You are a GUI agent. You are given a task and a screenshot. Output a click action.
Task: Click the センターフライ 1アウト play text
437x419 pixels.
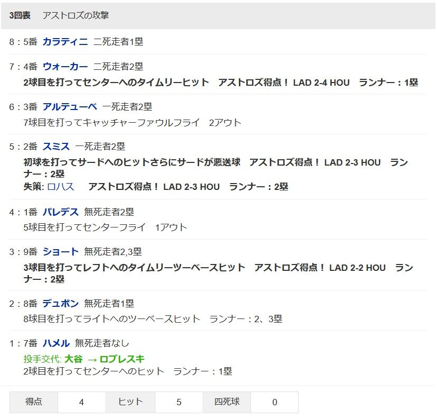(105, 227)
